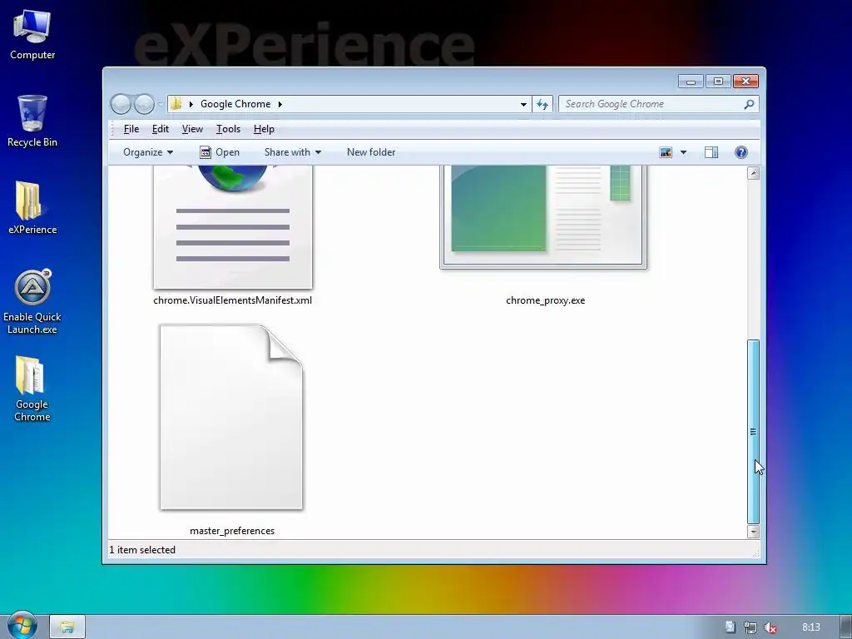The width and height of the screenshot is (852, 639).
Task: Click the Explorer taskbar button
Action: [x=67, y=627]
